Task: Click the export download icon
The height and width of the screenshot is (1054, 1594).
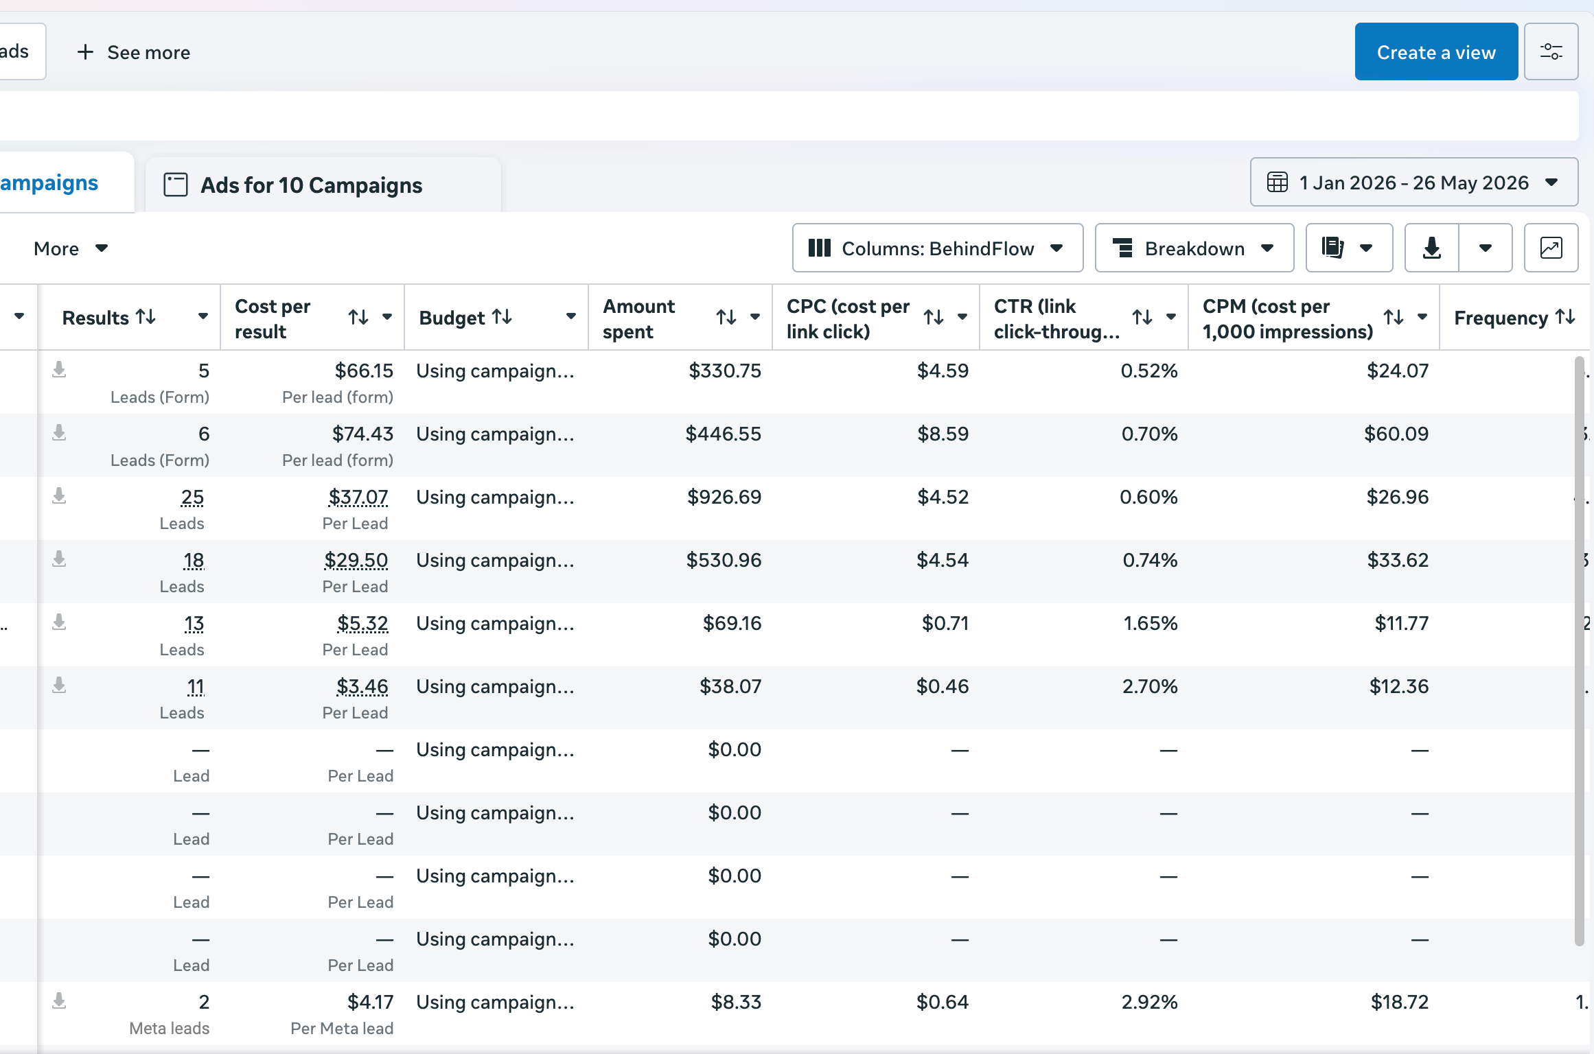Action: (1432, 248)
